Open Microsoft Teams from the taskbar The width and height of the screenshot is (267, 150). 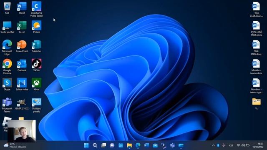coord(172,145)
